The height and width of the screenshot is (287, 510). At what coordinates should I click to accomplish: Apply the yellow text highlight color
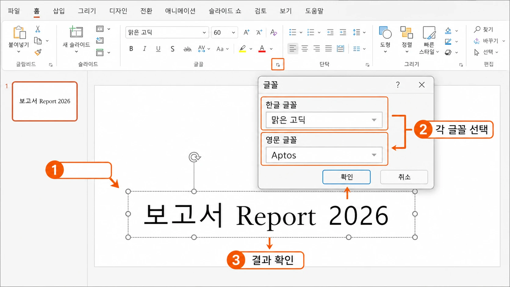(x=242, y=49)
